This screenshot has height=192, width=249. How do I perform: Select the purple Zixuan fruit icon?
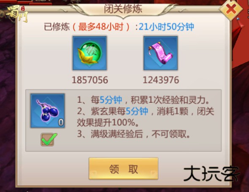(x=48, y=111)
